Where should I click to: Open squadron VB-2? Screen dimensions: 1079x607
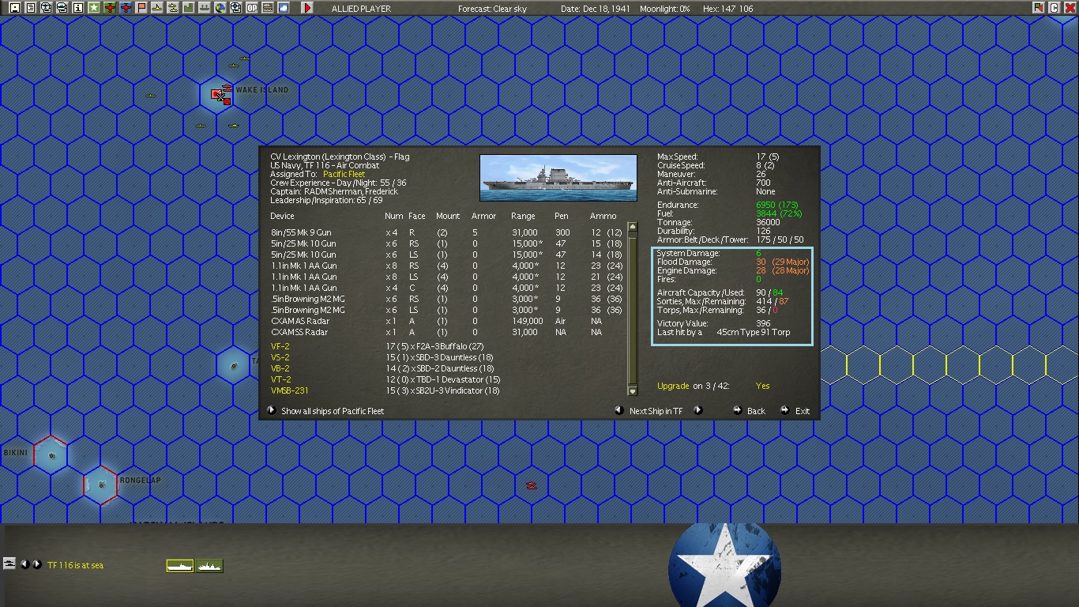coord(280,368)
